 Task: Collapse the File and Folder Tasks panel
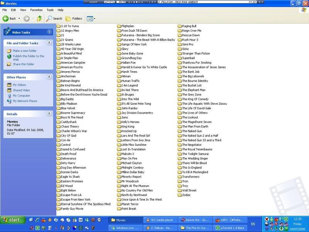49,43
